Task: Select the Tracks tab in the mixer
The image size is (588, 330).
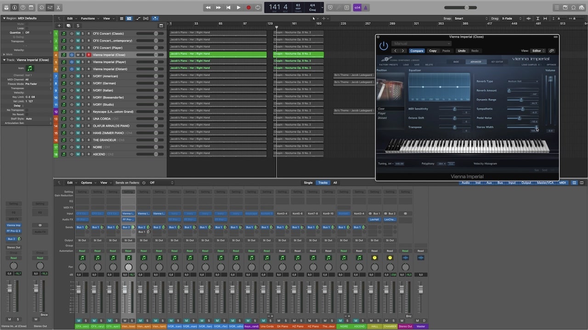Action: [x=323, y=182]
